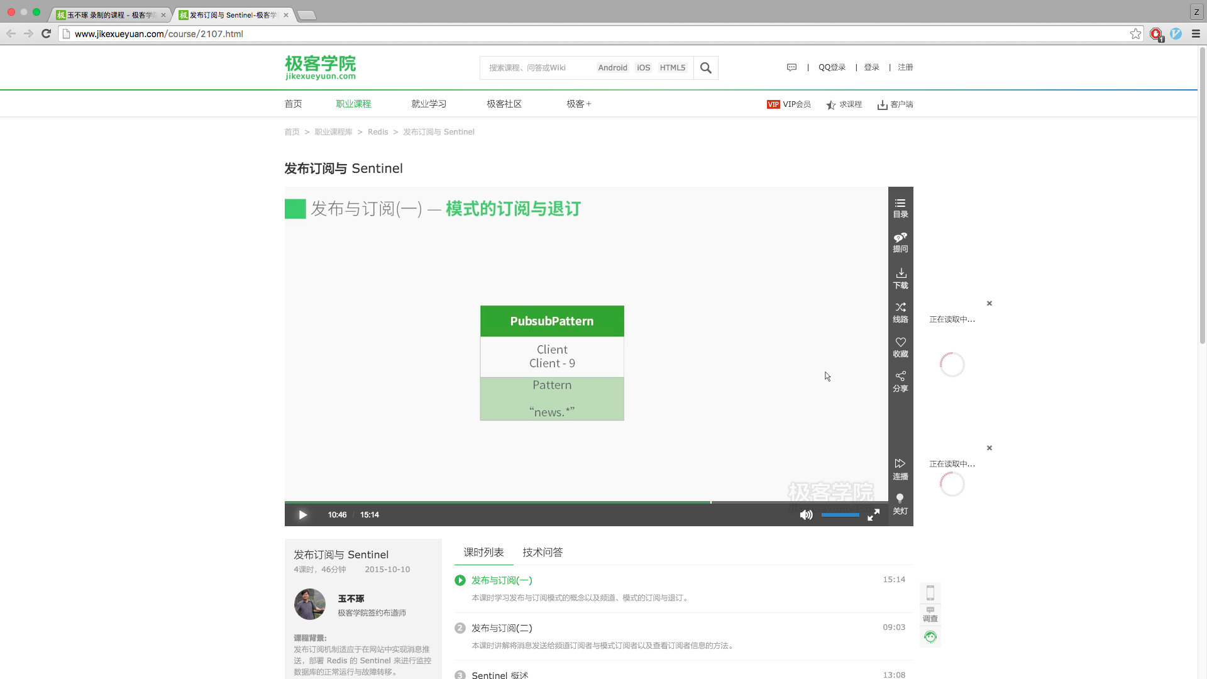Open the 目录 catalog panel icon
1207x679 pixels.
pyautogui.click(x=900, y=207)
